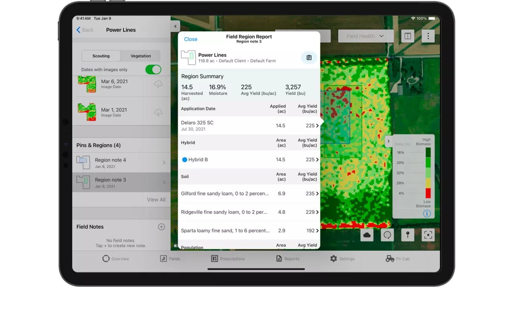513x312 pixels.
Task: Toggle Dates with images only switch
Action: [153, 70]
